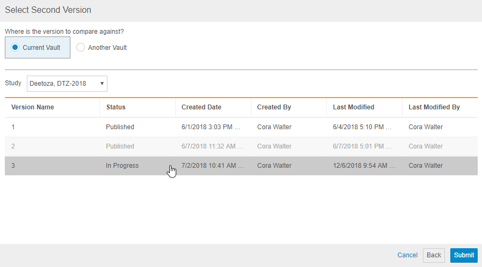
Task: Sort by Last Modified column
Action: pos(354,107)
